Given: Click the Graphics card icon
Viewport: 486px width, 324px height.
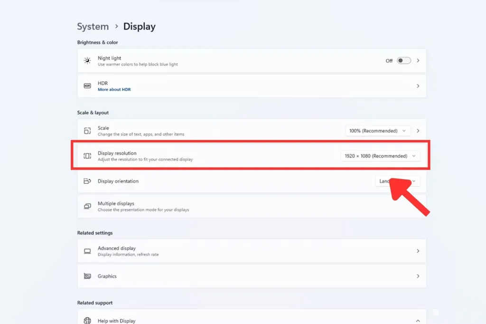Looking at the screenshot, I should [x=87, y=276].
